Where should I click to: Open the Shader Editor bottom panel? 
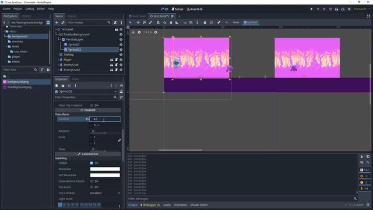coord(199,205)
